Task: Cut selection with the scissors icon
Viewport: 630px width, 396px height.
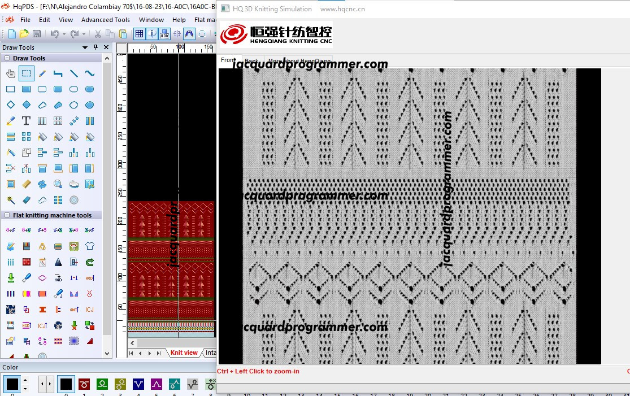Action: [98, 34]
